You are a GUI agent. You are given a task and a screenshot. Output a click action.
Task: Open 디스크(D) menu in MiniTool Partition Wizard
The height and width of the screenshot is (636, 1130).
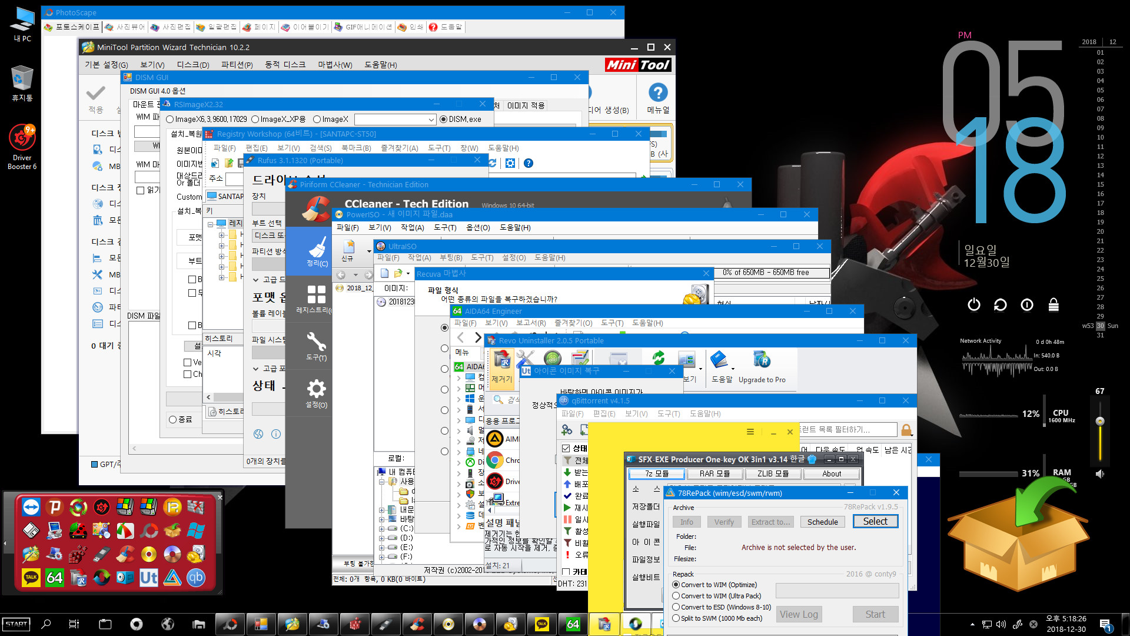[193, 65]
